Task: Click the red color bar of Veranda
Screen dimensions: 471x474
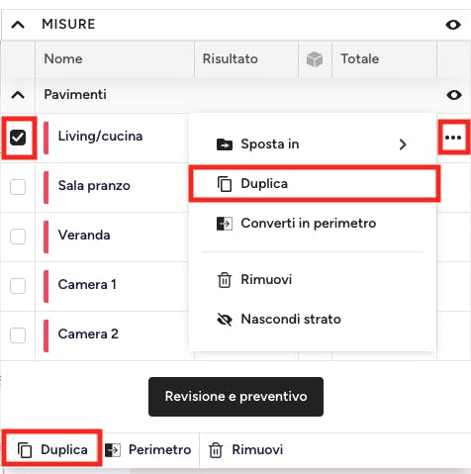Action: coord(46,237)
